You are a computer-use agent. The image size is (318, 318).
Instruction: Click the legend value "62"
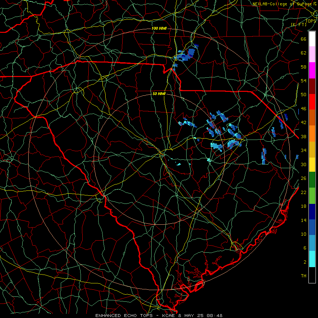[304, 53]
